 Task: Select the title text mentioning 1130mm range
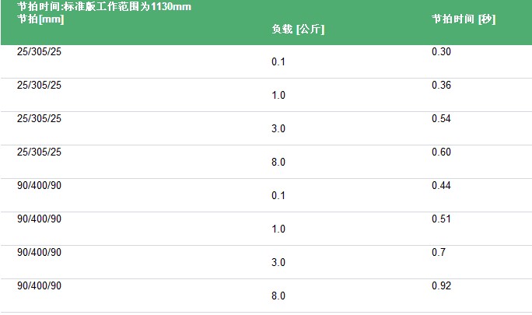click(x=104, y=7)
